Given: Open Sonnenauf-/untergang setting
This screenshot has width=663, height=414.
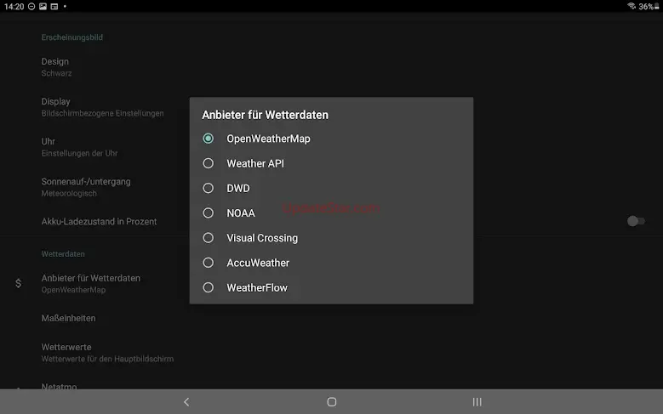Looking at the screenshot, I should pos(86,186).
